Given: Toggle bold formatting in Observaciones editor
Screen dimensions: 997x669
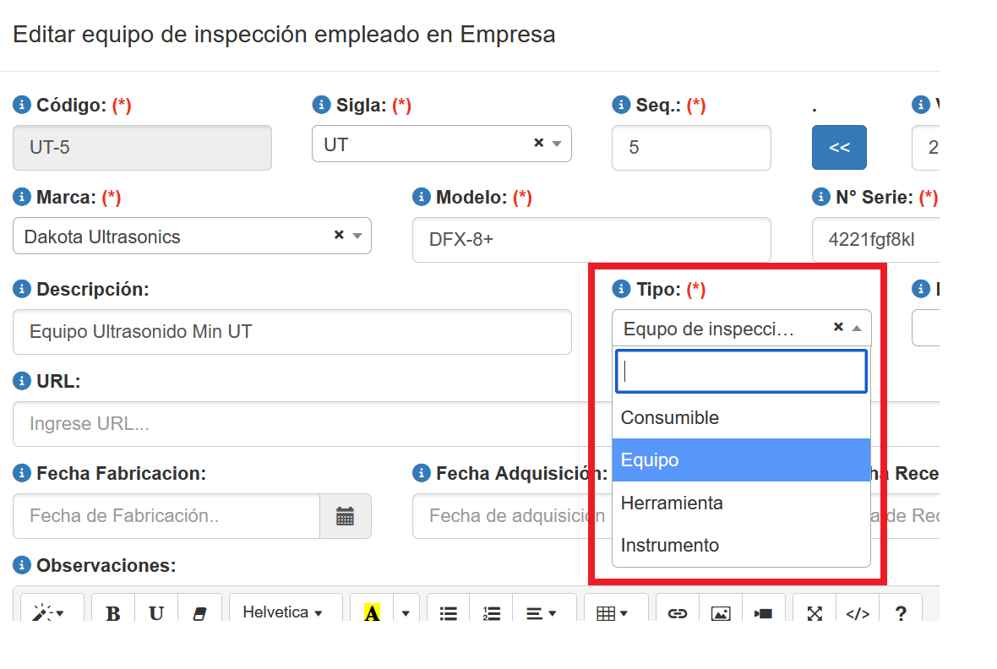Looking at the screenshot, I should [113, 612].
